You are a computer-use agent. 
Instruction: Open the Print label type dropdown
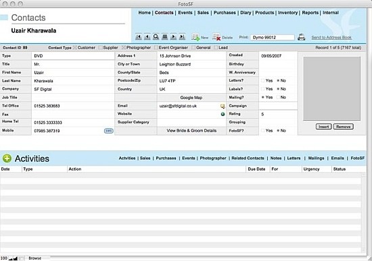[x=272, y=37]
